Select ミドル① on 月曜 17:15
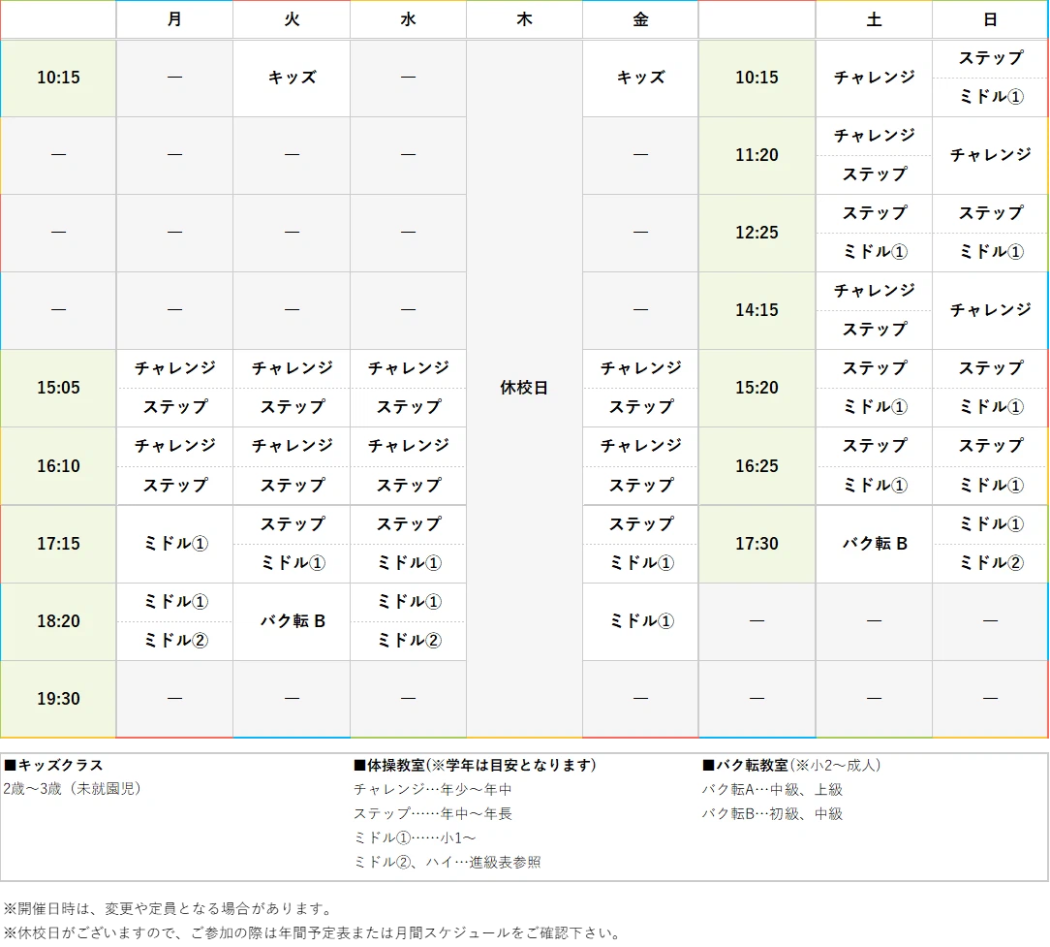The width and height of the screenshot is (1050, 947). [174, 544]
